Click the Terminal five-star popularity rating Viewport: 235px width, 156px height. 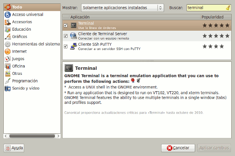(x=216, y=25)
